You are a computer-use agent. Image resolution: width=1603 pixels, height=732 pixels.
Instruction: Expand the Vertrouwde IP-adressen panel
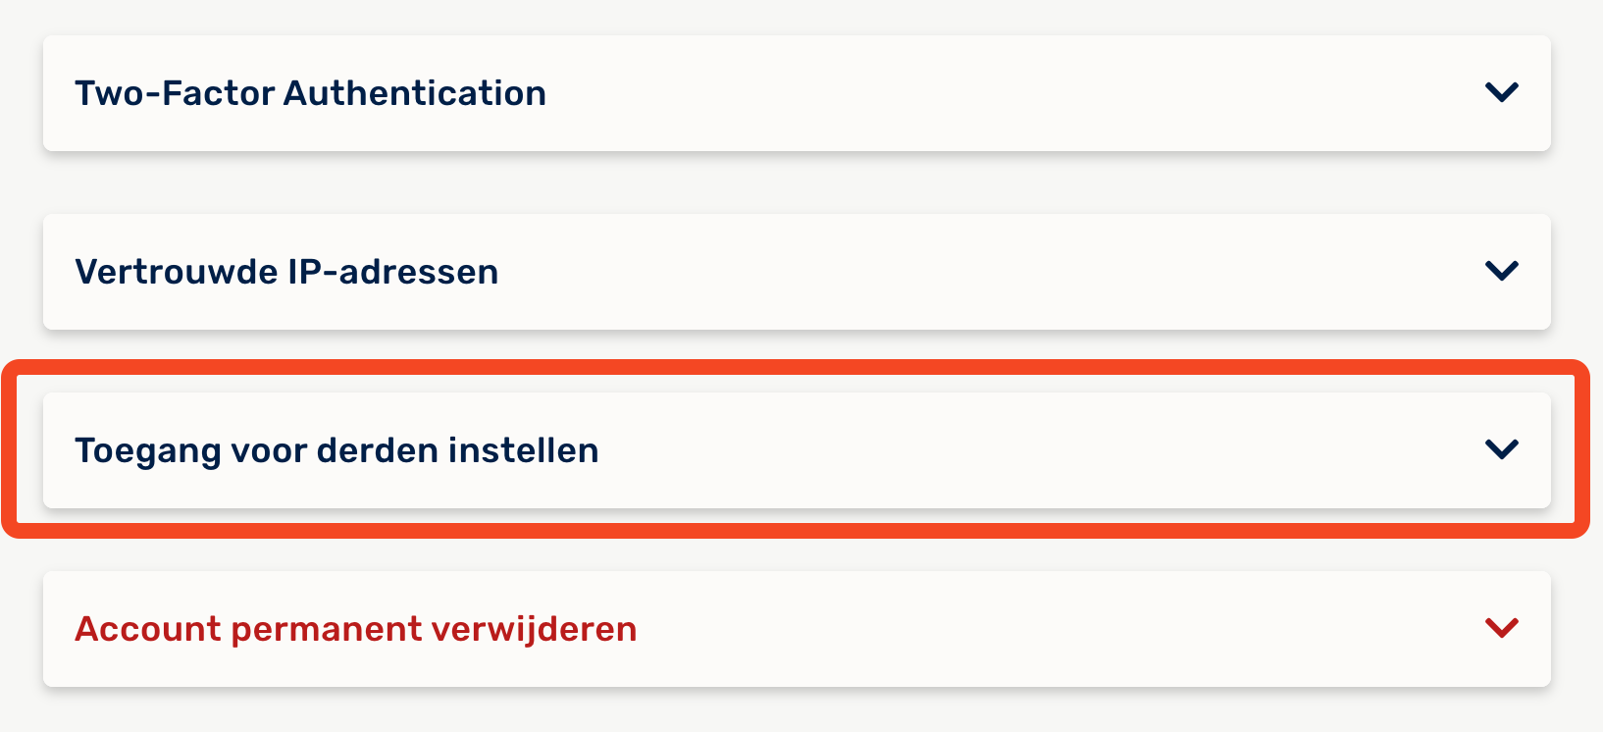pos(1502,271)
